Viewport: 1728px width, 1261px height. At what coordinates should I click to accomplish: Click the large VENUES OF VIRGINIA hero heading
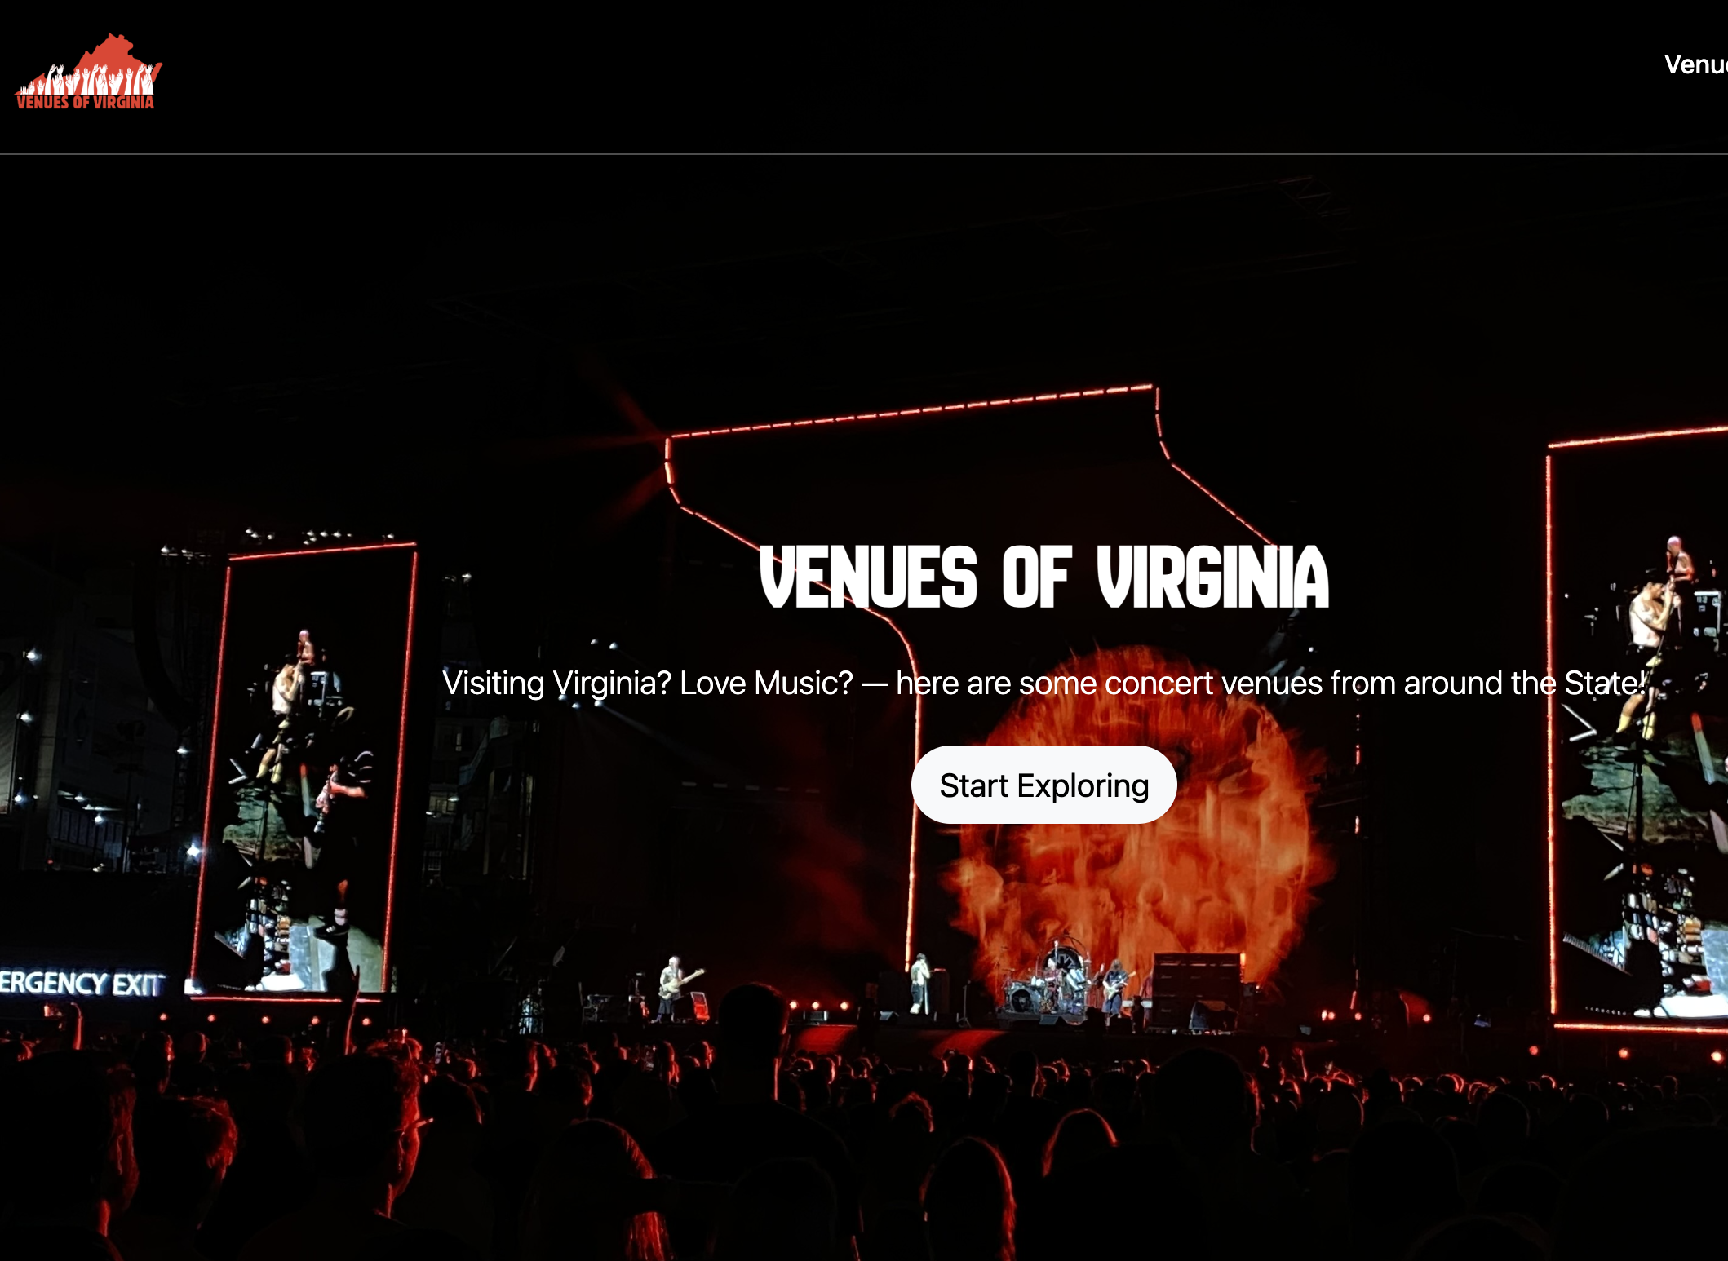click(x=1043, y=577)
